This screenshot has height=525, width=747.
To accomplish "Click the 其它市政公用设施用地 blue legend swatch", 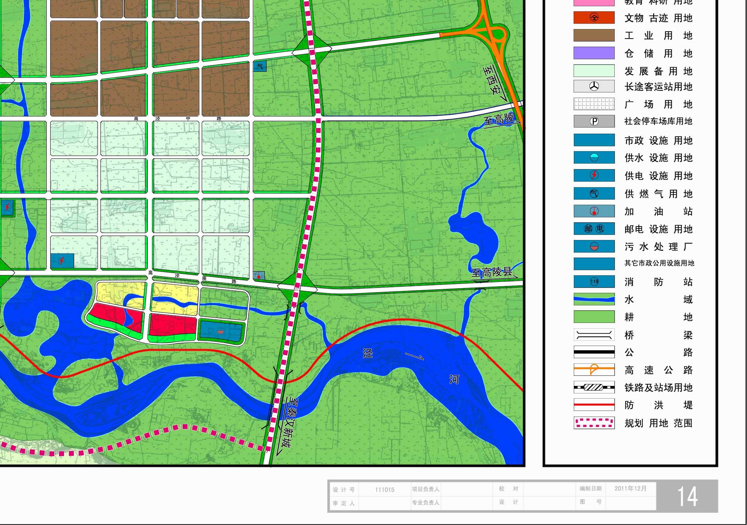I will pyautogui.click(x=594, y=264).
